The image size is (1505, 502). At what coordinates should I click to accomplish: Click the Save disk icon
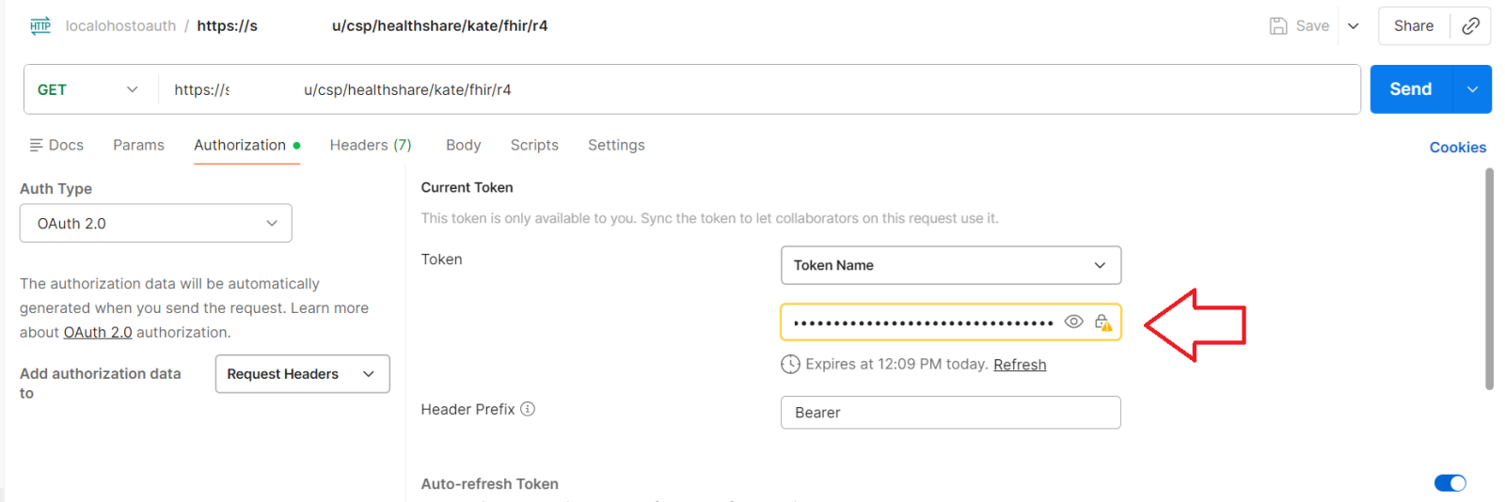1278,26
